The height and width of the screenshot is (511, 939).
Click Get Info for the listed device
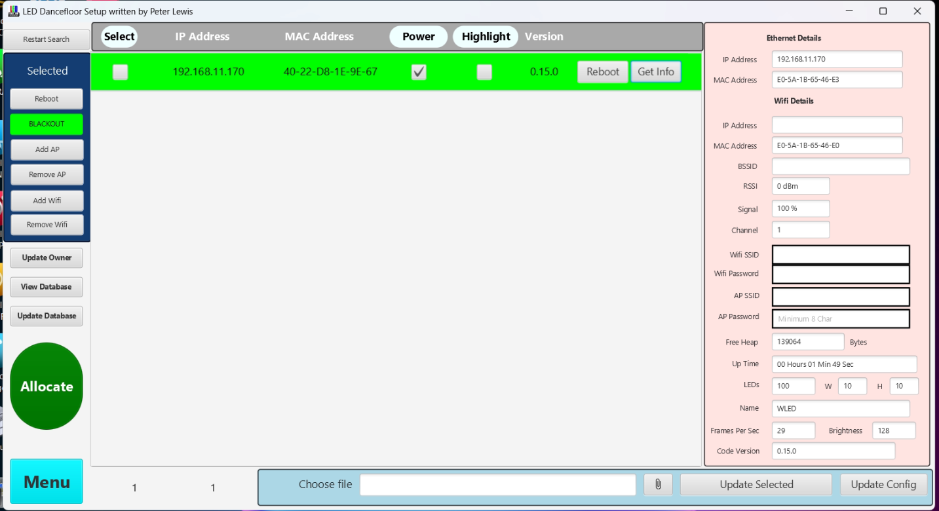[656, 72]
